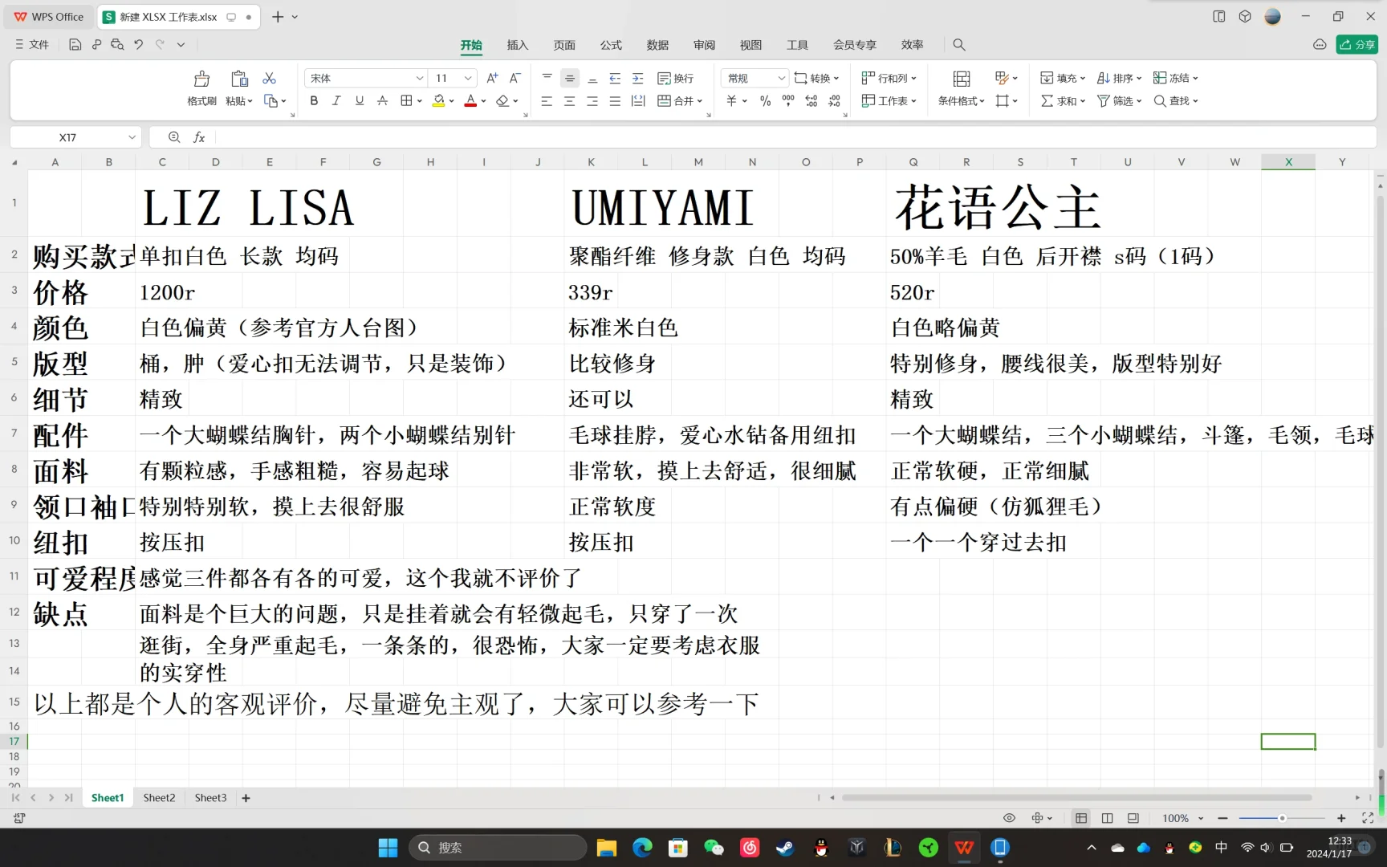Click the increase font size icon

(492, 78)
